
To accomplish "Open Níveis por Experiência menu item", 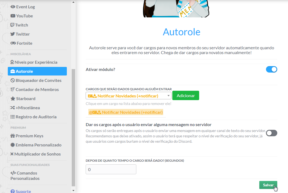I will tap(36, 62).
